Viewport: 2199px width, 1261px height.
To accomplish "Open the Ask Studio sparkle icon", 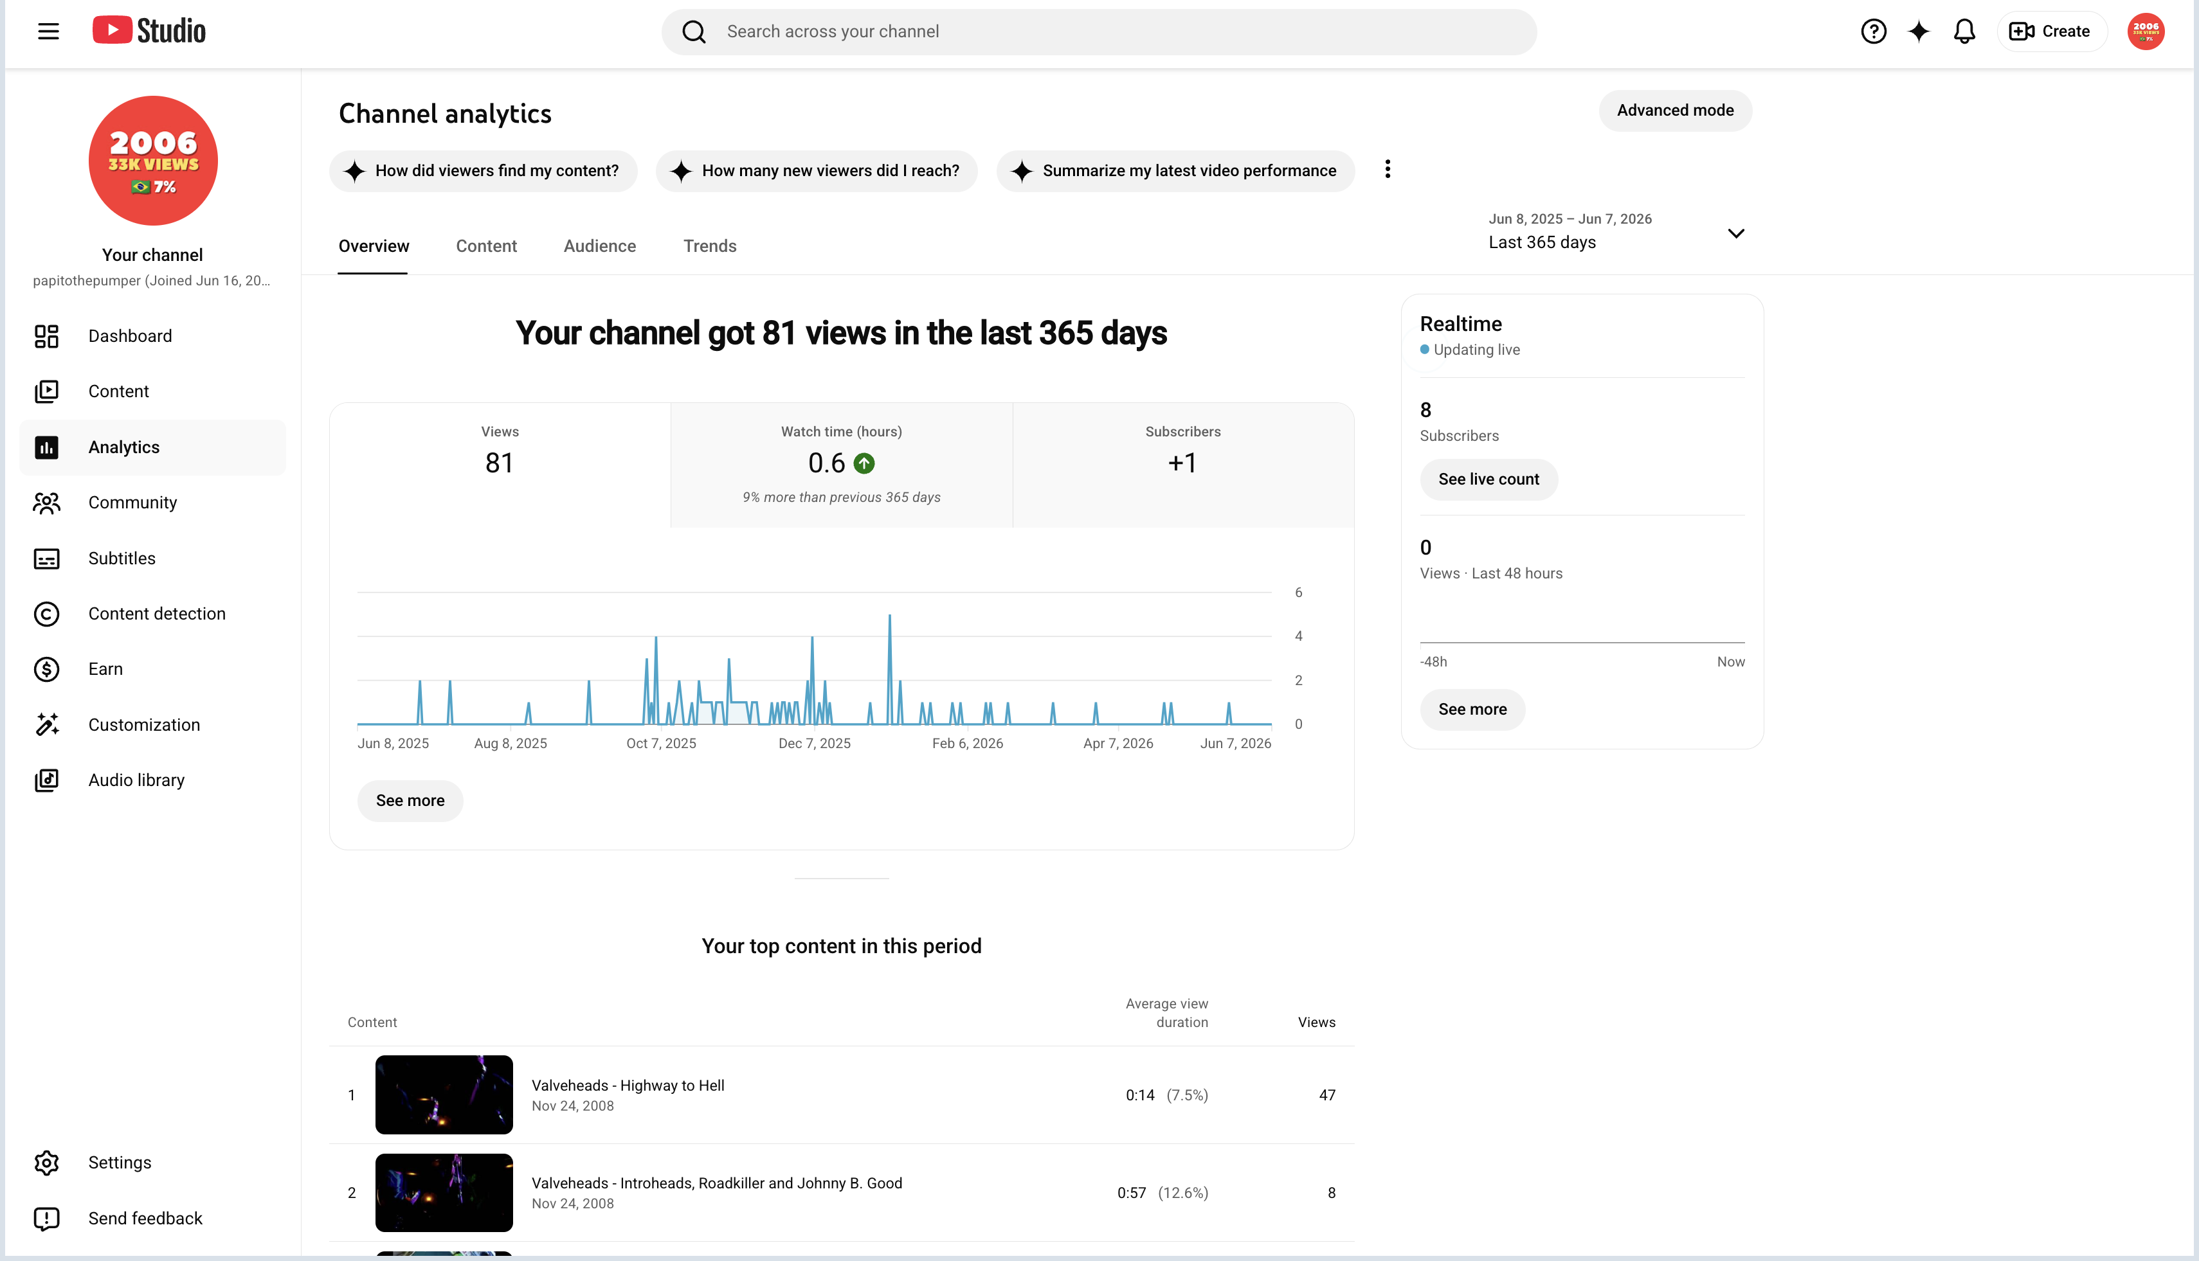I will pos(1919,31).
